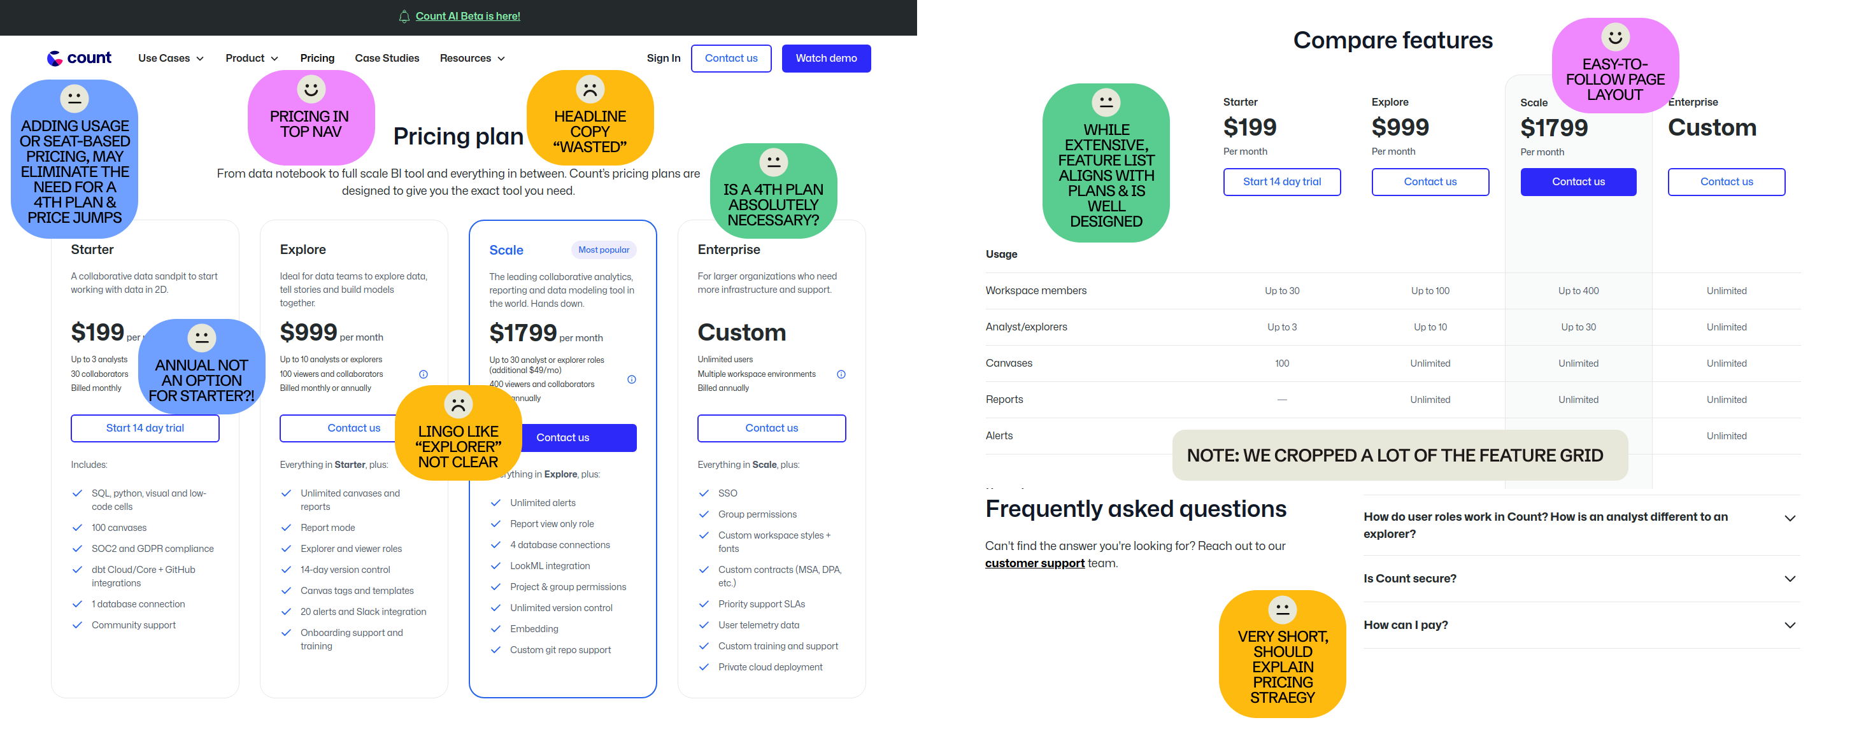Image resolution: width=1852 pixels, height=734 pixels.
Task: Click info icon on the Scale plan card
Action: tap(632, 379)
